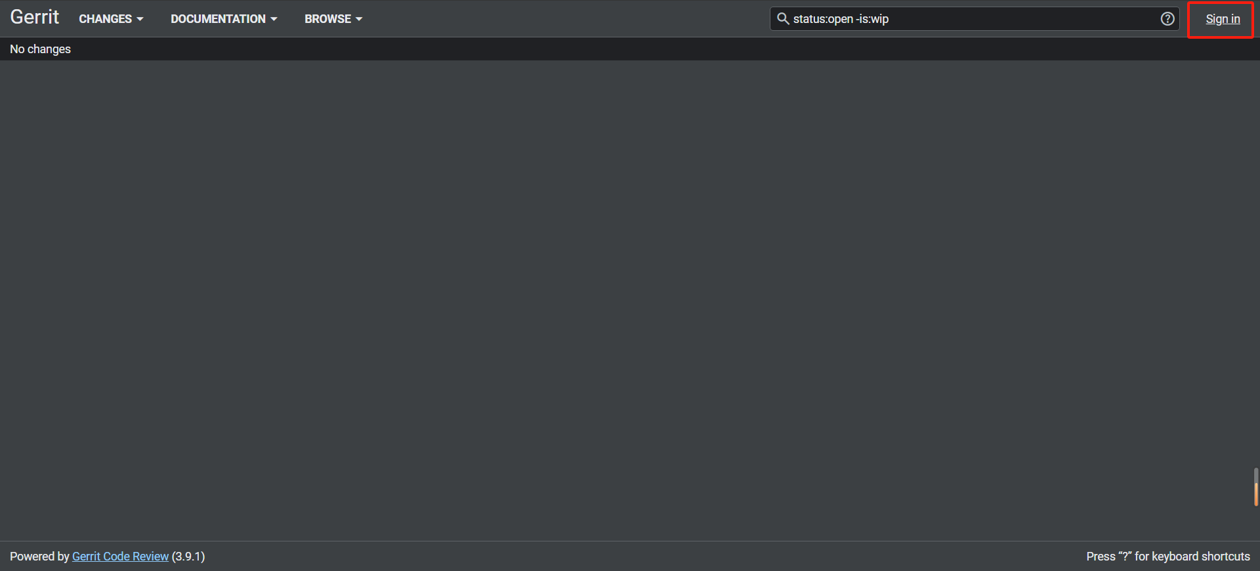Click the version number (3.9.1)
This screenshot has height=571, width=1260.
[x=188, y=557]
